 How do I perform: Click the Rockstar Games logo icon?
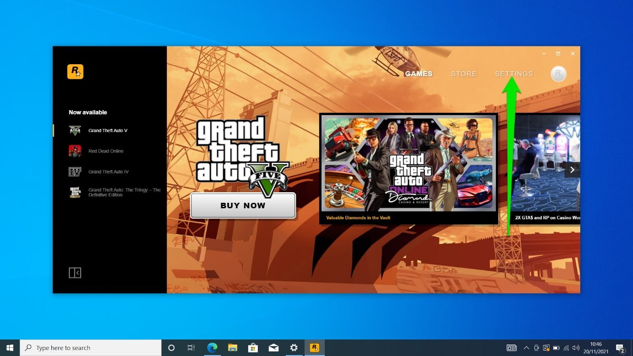[75, 72]
